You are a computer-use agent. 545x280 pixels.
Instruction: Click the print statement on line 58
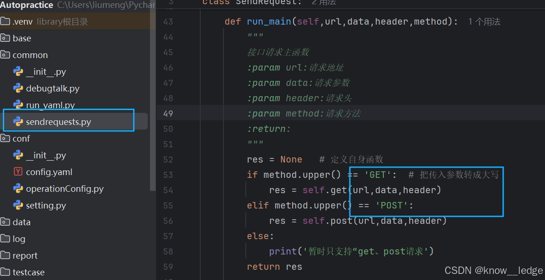351,251
